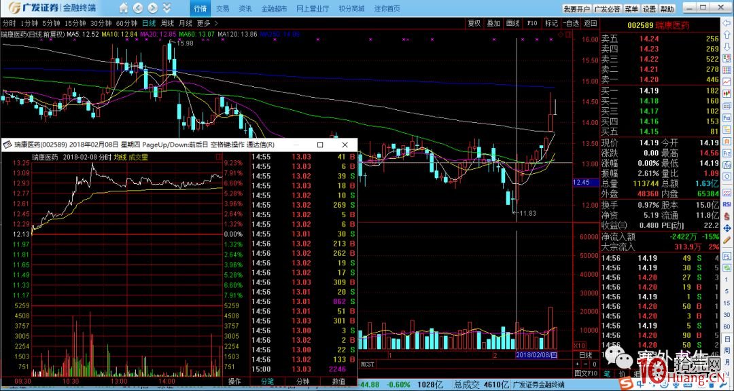Switch chart period to 周线
The height and width of the screenshot is (391, 734).
click(x=168, y=23)
